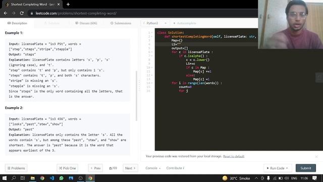Open the Discuss (606) tab
This screenshot has height=182, width=323.
click(86, 23)
